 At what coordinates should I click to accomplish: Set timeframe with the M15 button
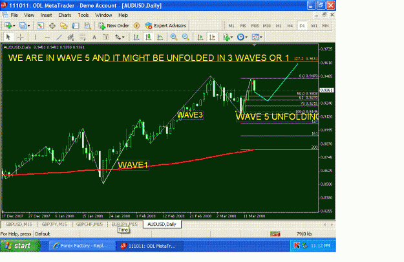(x=255, y=25)
